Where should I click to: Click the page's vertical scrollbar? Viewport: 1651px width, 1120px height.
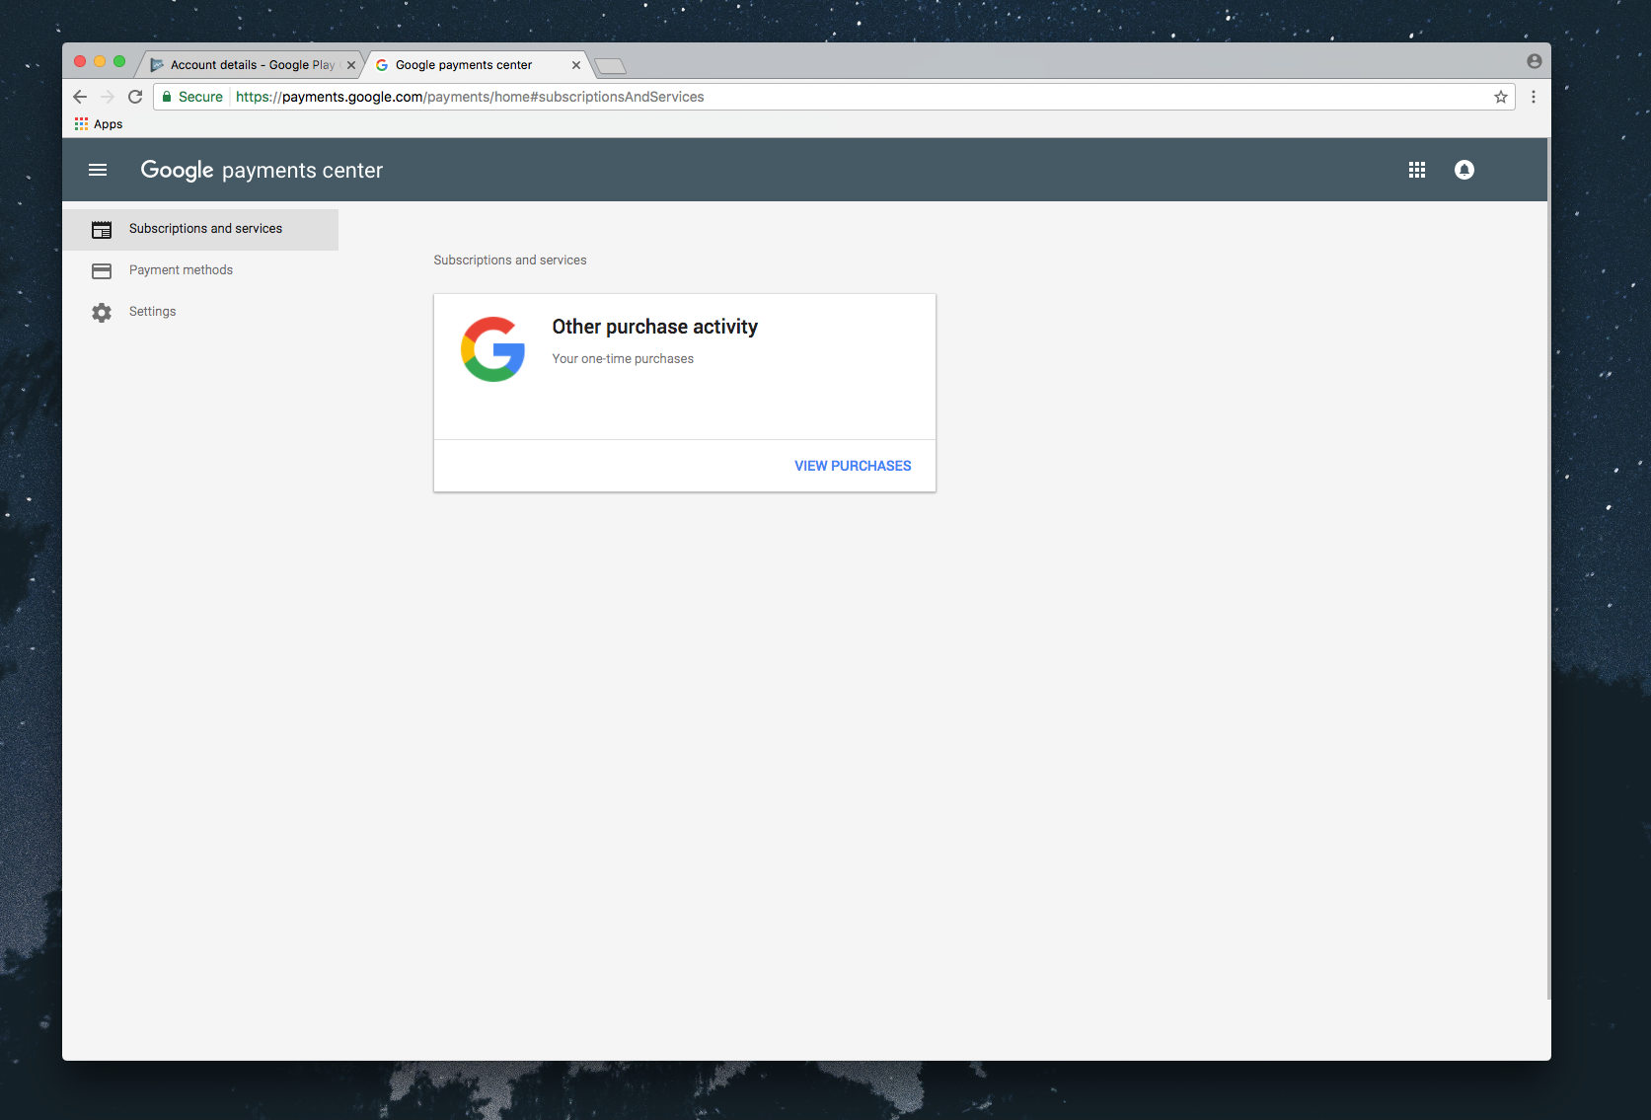[x=1548, y=569]
